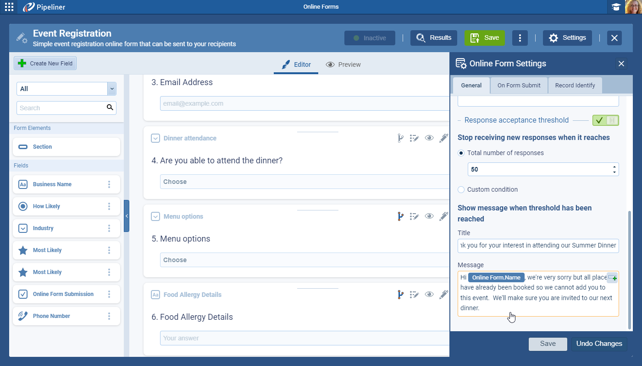This screenshot has width=642, height=366.
Task: Disable Response acceptance threshold toggle
Action: 605,120
